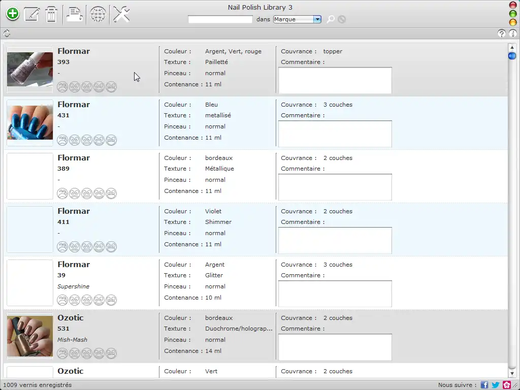Click the 14 ml contenance value
The width and height of the screenshot is (520, 390).
point(213,351)
